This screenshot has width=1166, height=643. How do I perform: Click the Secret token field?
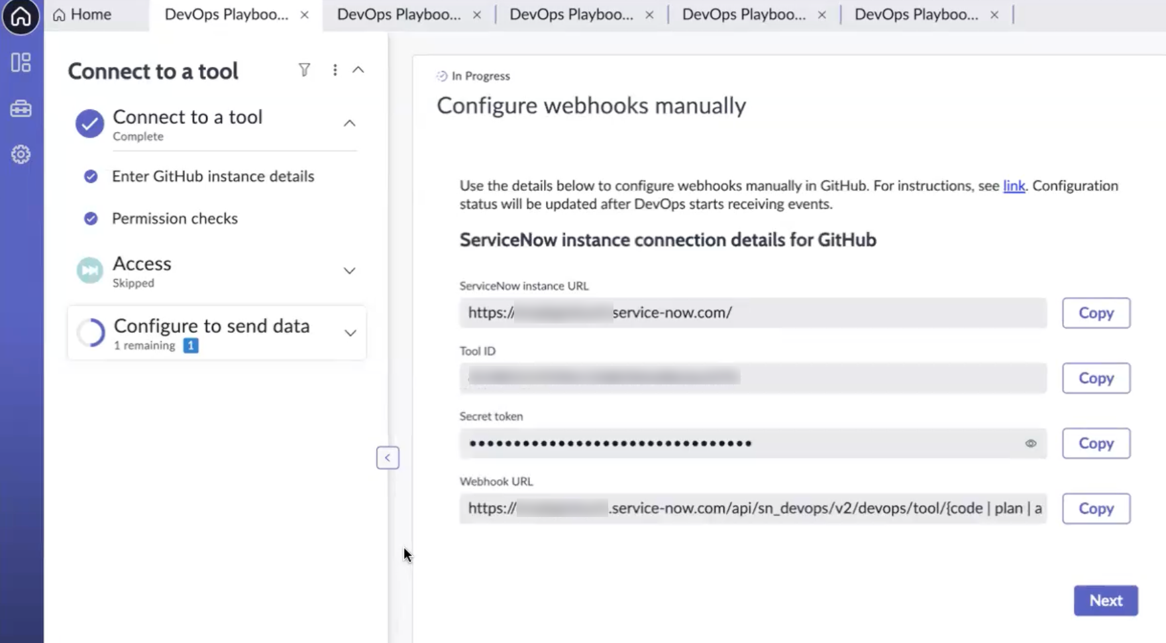point(753,443)
